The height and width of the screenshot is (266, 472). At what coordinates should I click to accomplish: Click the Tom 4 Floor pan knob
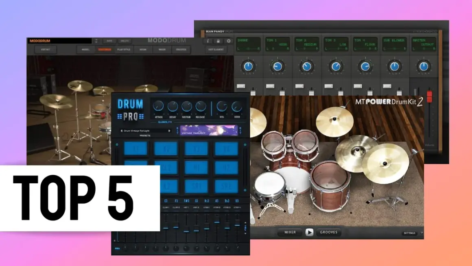pyautogui.click(x=365, y=66)
